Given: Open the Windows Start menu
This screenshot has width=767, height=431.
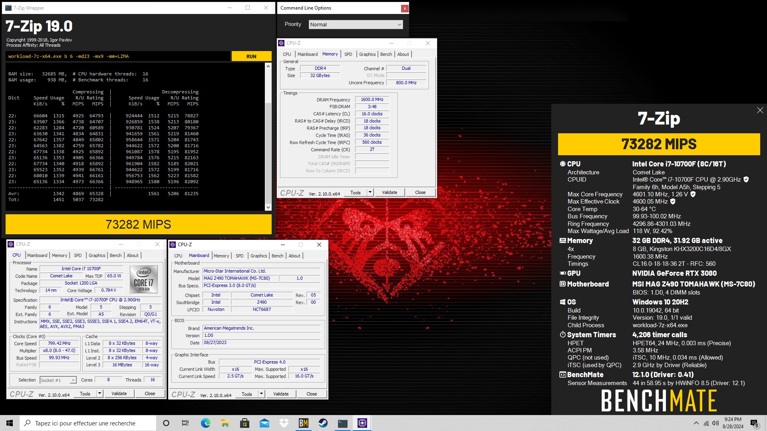Looking at the screenshot, I should point(10,423).
